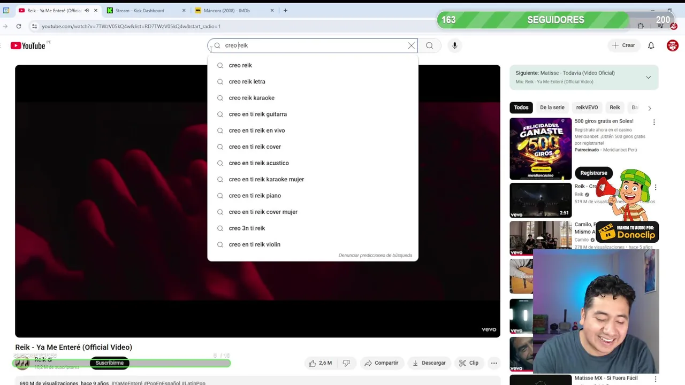685x385 pixels.
Task: Switch to Stream - Kick Dashboard tab
Action: 140,10
